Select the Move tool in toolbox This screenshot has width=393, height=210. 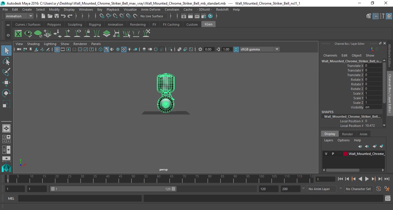[x=6, y=82]
